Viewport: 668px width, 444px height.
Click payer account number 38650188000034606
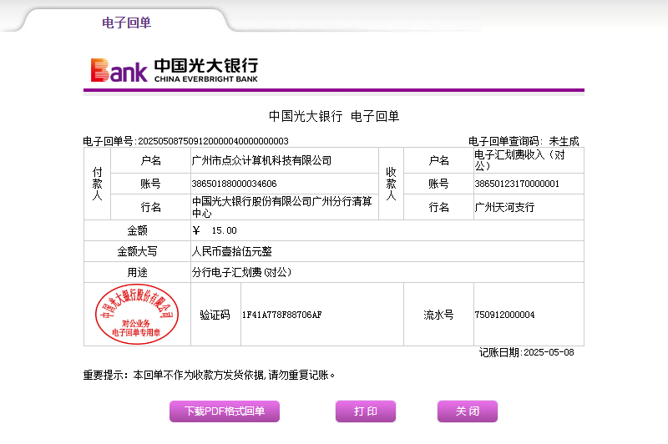(235, 184)
